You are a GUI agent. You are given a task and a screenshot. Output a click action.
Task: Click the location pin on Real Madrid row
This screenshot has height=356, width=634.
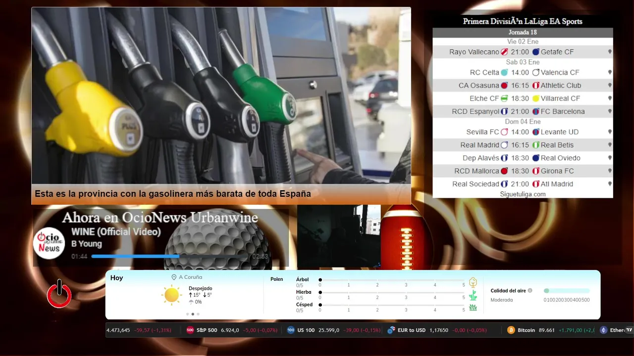(610, 145)
